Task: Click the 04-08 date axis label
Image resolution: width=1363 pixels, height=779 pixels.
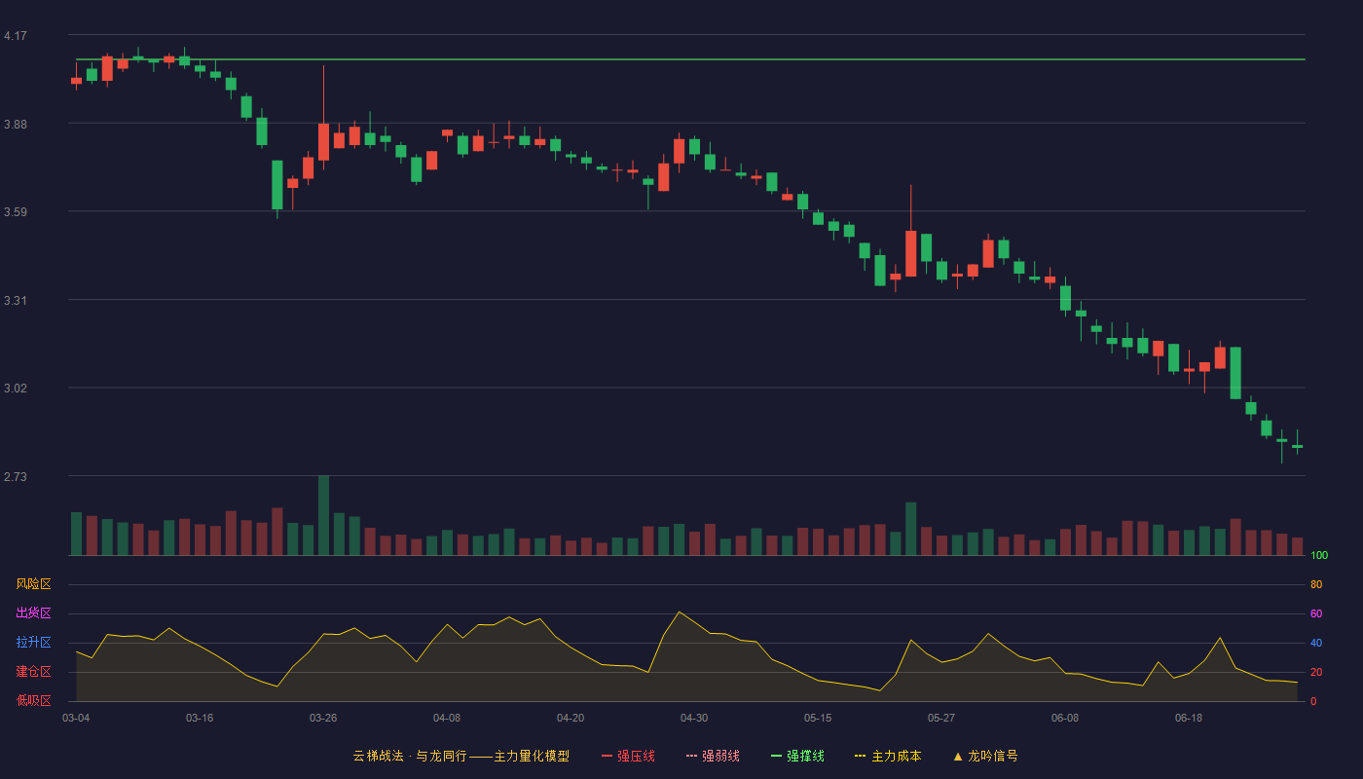Action: click(447, 718)
